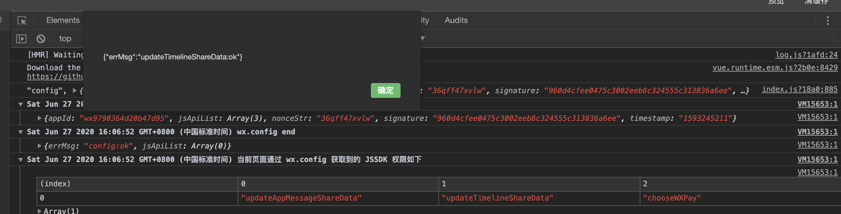Show the console sidebar panel icon
This screenshot has height=214, width=841.
(x=21, y=39)
